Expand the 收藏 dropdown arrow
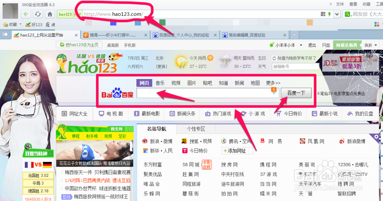The height and width of the screenshot is (201, 383). pos(21,24)
